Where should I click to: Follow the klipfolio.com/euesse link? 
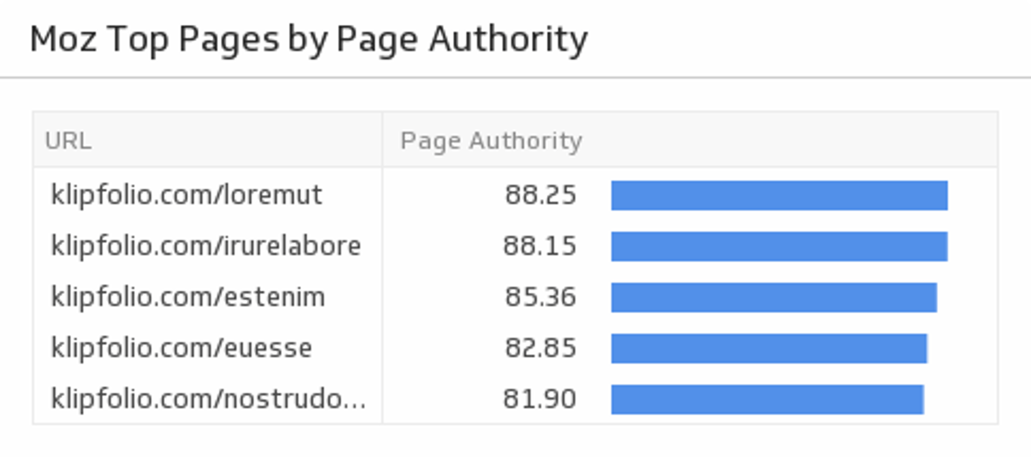(x=181, y=348)
